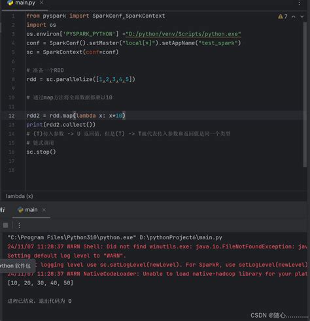This screenshot has height=321, width=310.
Task: Close the main.py editor tab
Action: pyautogui.click(x=41, y=3)
